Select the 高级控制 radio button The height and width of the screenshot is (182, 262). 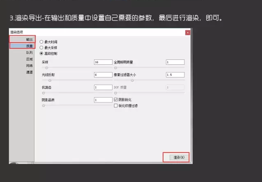41,53
